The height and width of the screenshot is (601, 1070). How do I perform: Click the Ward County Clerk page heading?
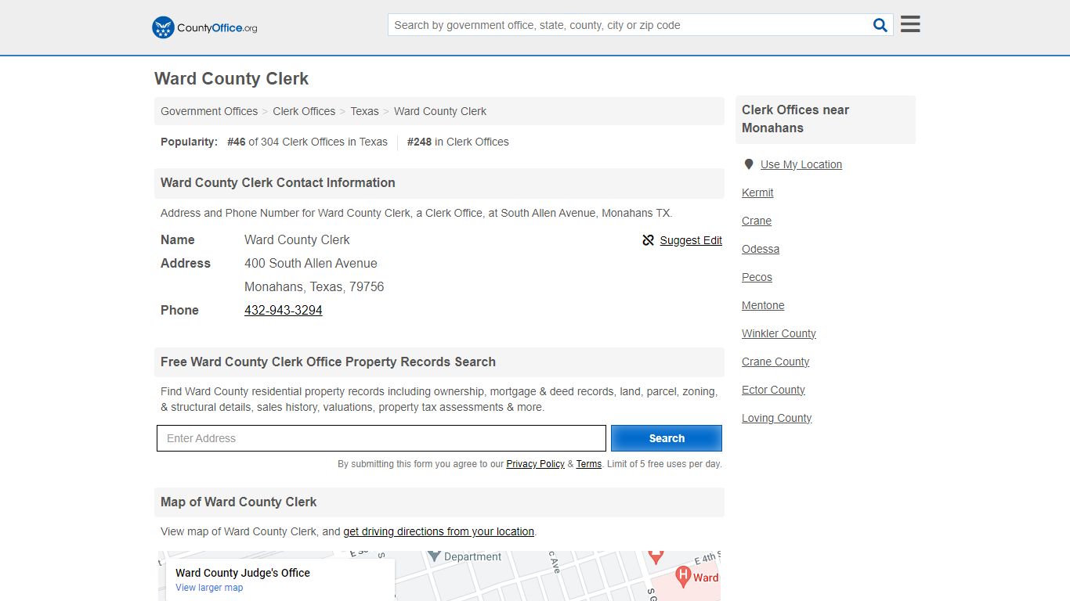click(x=231, y=78)
